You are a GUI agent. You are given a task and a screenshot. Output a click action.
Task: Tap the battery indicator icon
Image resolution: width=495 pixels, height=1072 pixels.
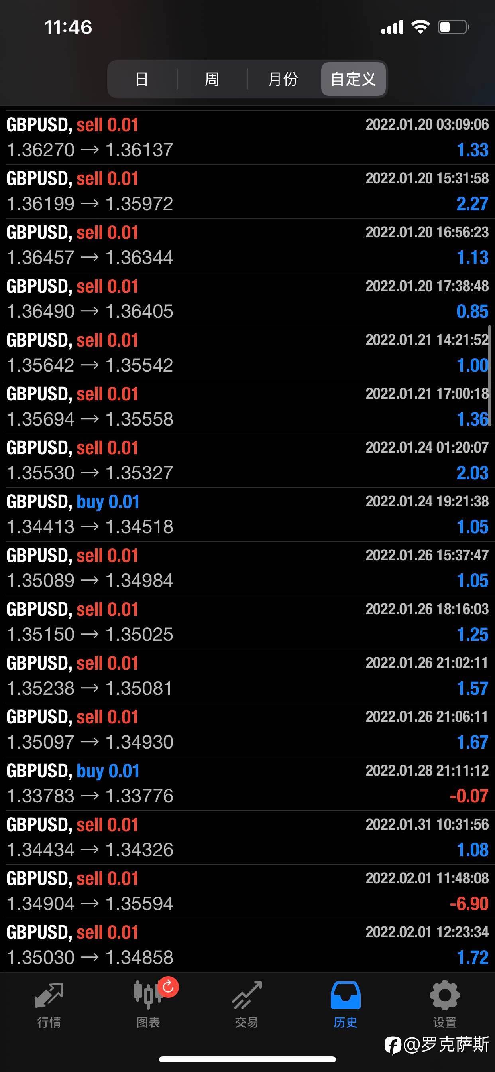click(x=454, y=27)
